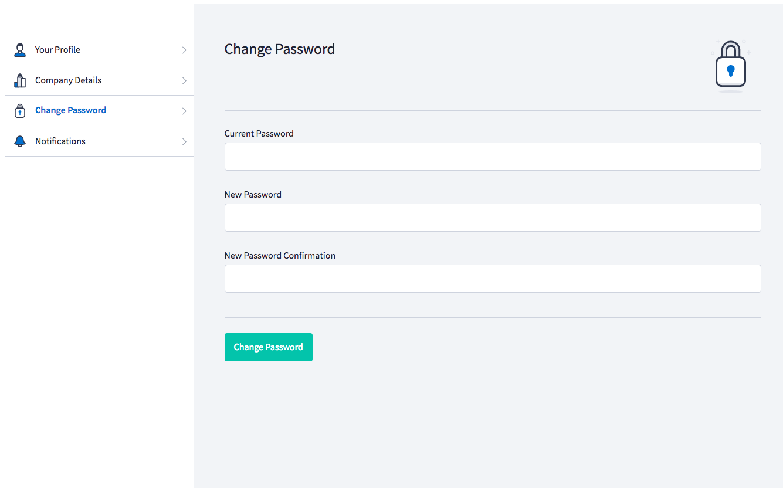783x488 pixels.
Task: Click the Your Profile person icon
Action: [21, 49]
